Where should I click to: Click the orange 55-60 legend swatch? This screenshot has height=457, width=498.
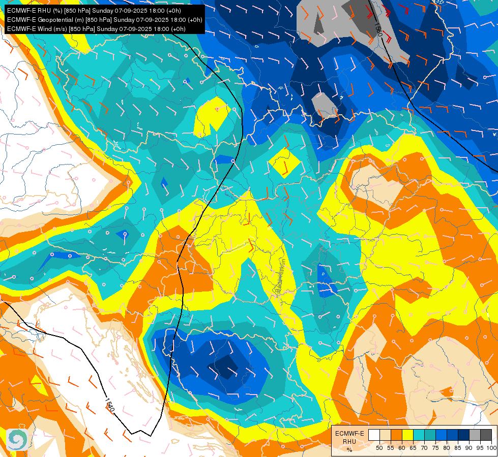(x=396, y=435)
